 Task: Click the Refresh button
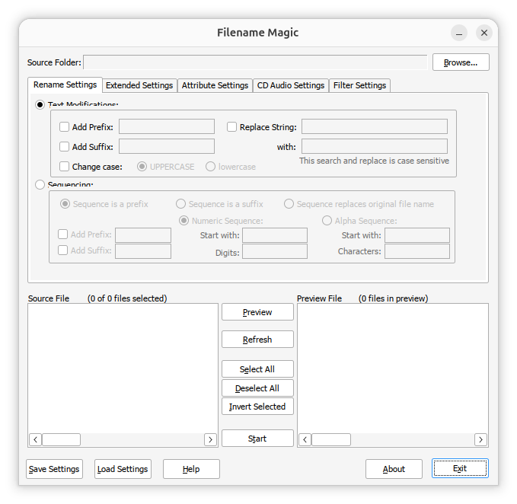[257, 340]
